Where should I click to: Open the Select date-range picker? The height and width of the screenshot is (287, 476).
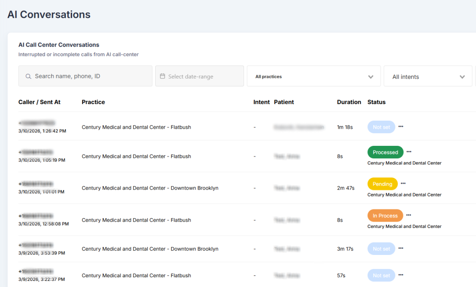tap(199, 76)
